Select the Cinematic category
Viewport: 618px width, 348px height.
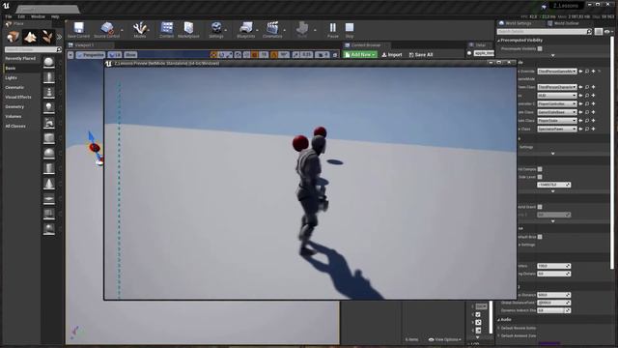[x=14, y=87]
